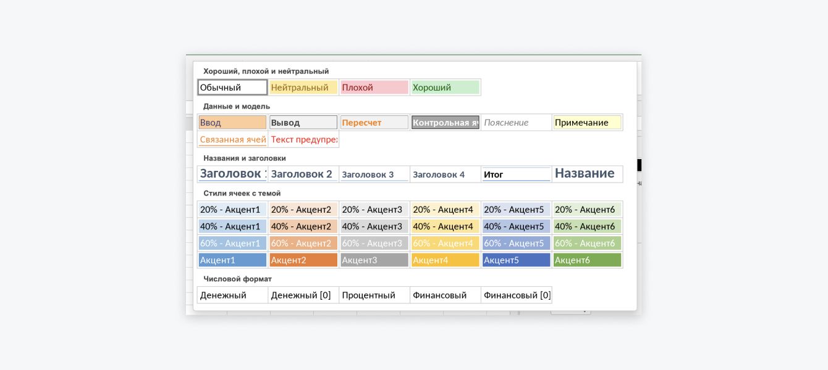The height and width of the screenshot is (370, 828).
Task: Select the Пояснение style
Action: [x=517, y=123]
